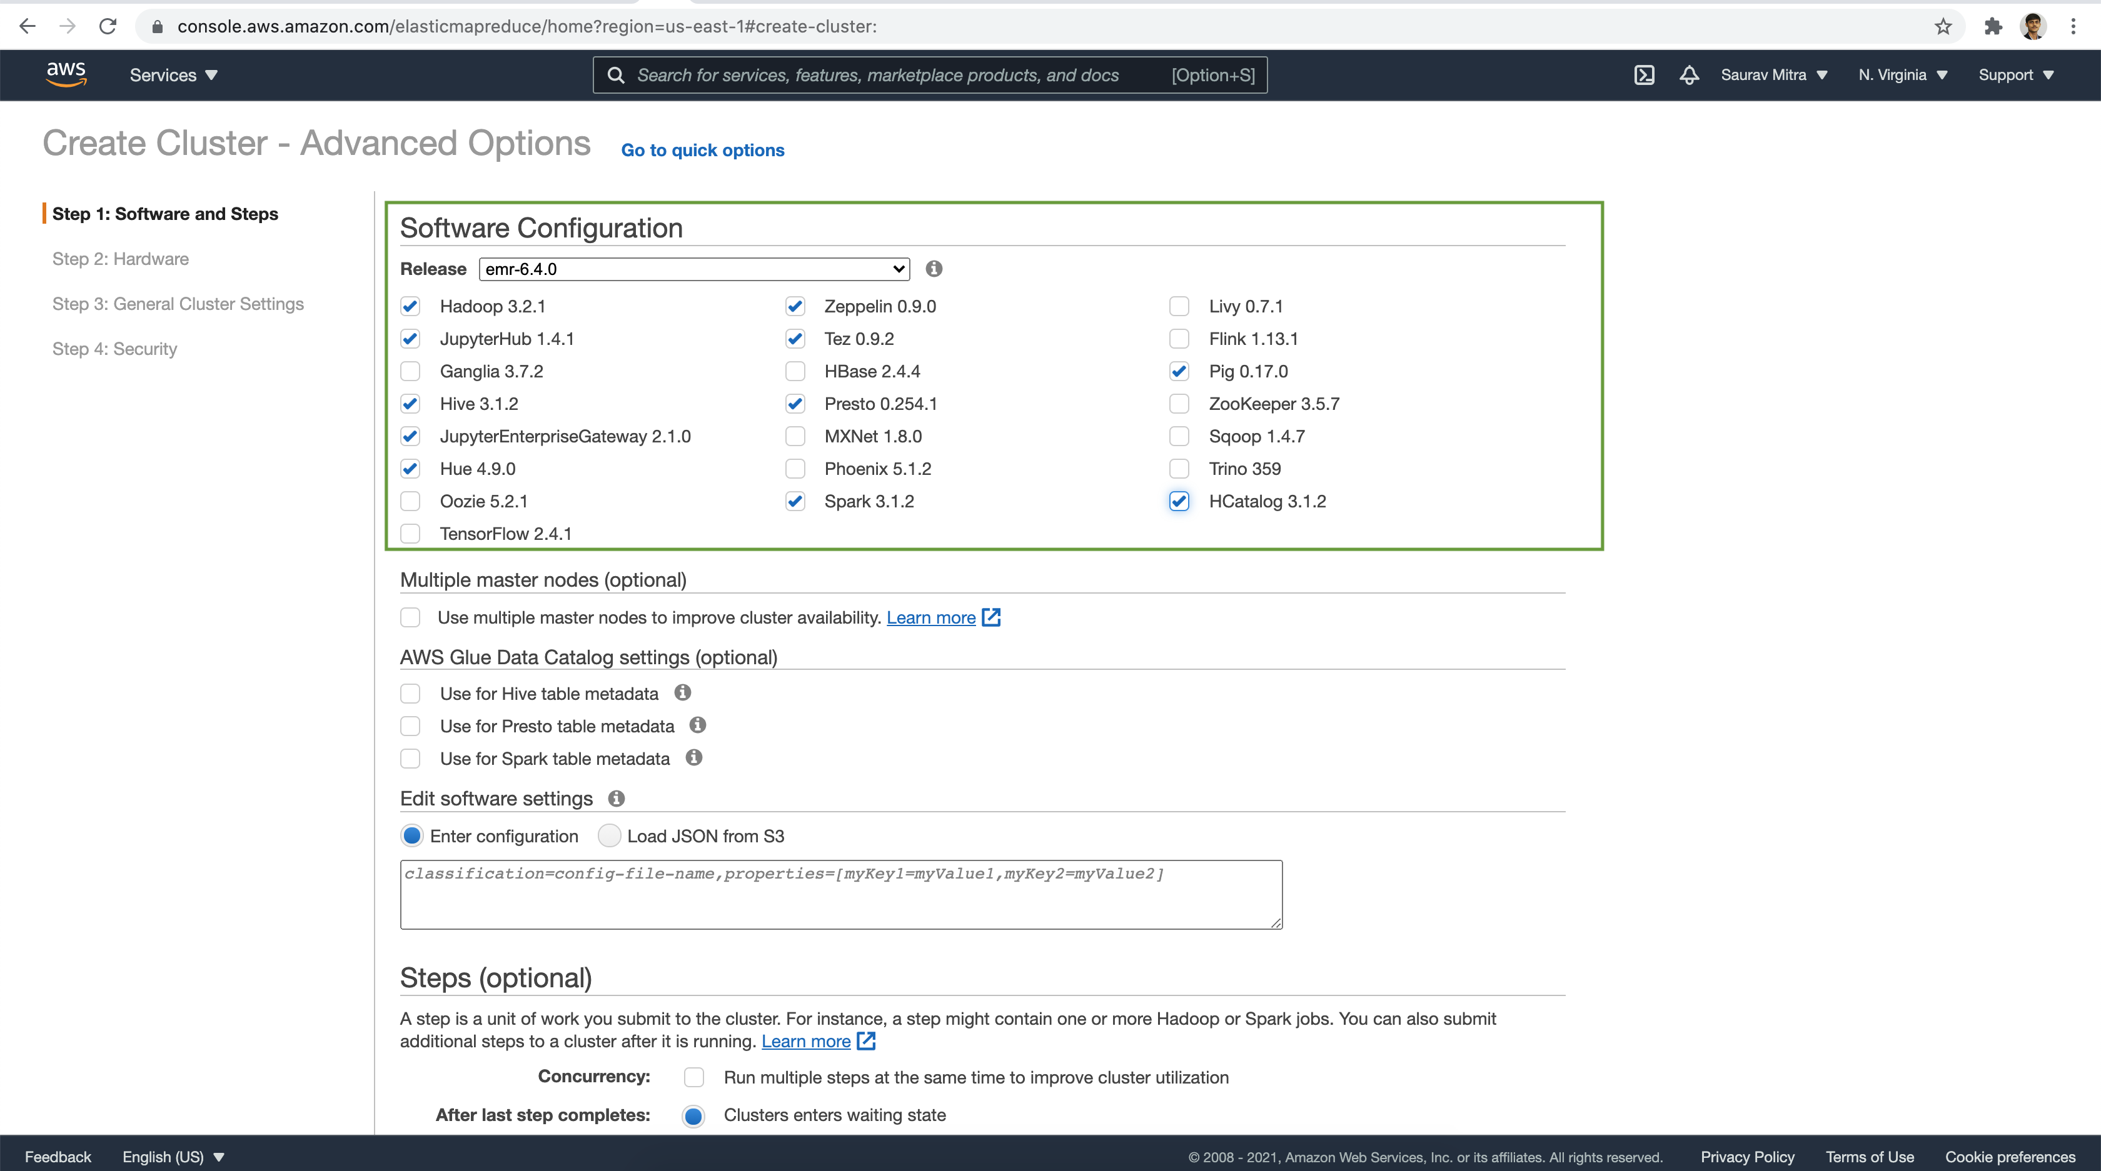Uncheck Spark 3.1.2 application

(x=795, y=501)
